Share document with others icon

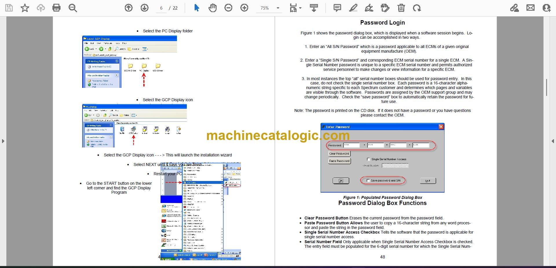(546, 8)
